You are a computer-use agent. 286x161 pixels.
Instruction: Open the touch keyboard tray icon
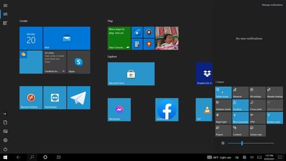(259, 157)
